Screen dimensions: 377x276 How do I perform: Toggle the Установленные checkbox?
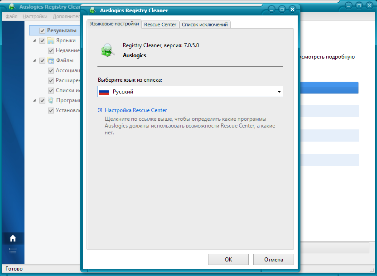(51, 111)
